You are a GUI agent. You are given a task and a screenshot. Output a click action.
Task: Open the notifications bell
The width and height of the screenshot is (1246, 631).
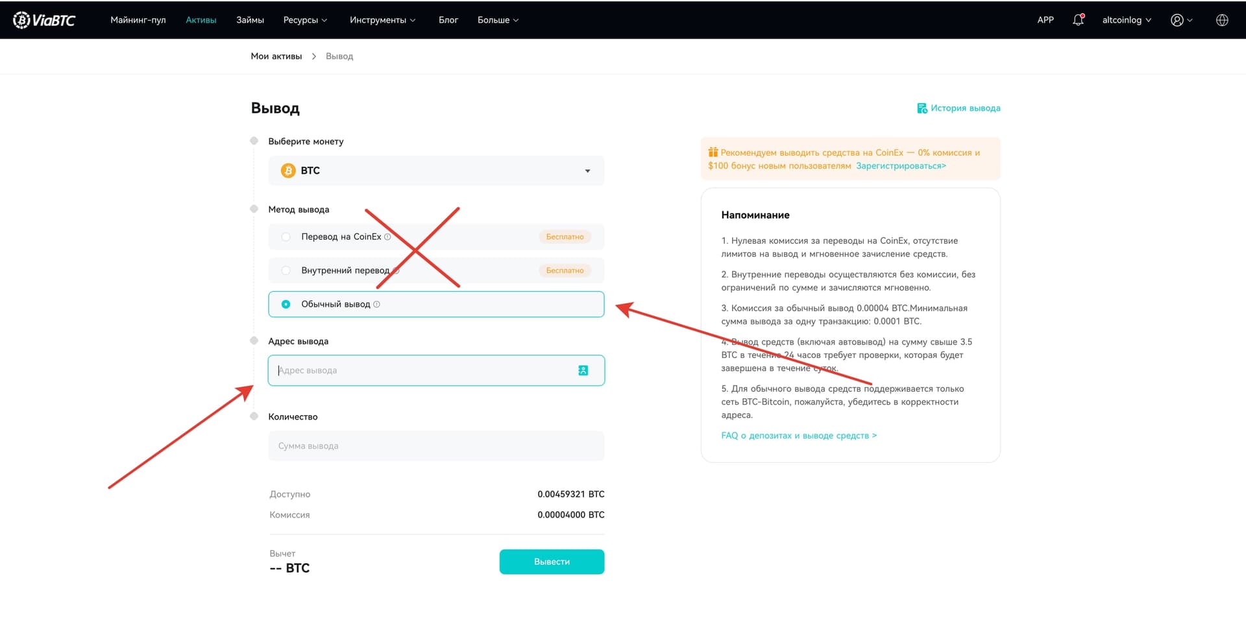1078,20
